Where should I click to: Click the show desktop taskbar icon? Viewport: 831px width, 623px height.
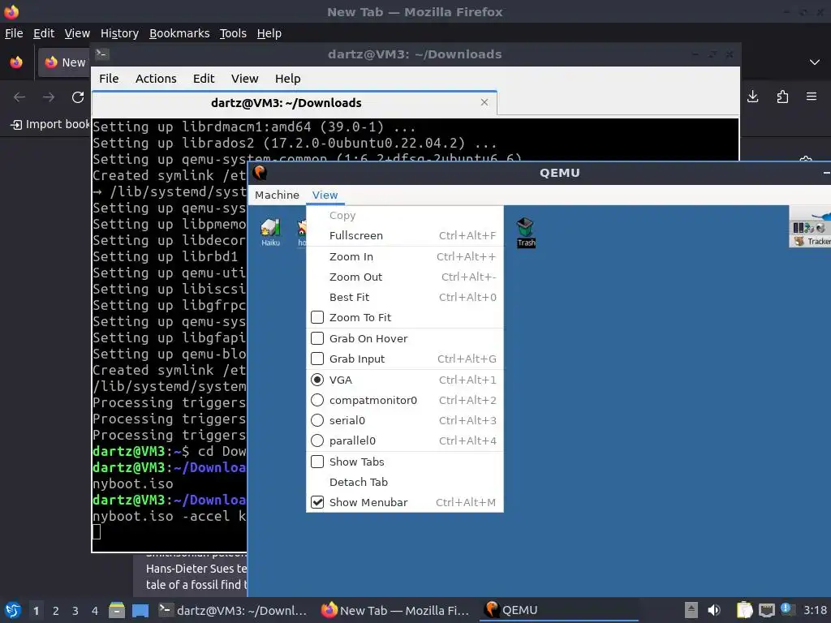point(140,610)
